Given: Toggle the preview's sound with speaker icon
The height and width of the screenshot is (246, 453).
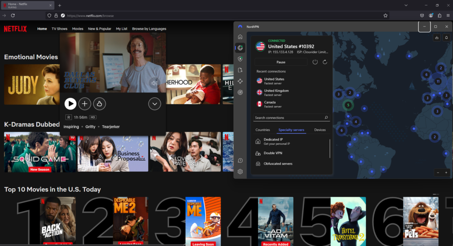Looking at the screenshot, I should pos(154,83).
